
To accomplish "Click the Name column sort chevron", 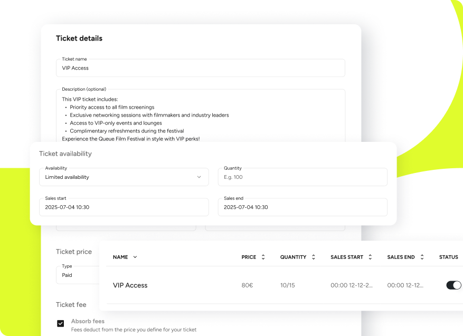I will coord(135,257).
